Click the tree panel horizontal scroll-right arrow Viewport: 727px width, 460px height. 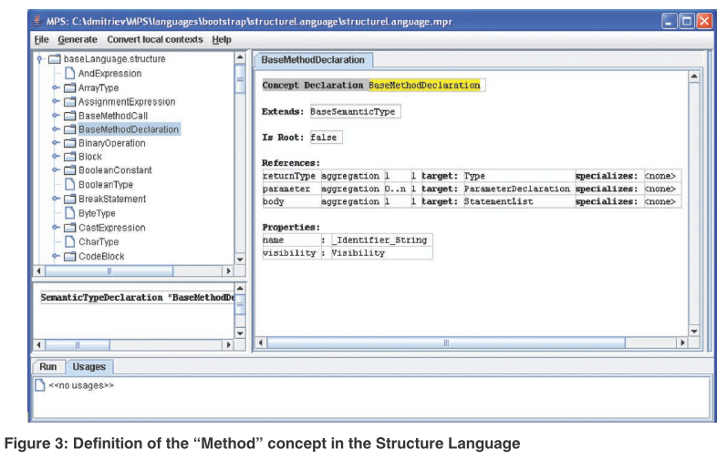click(x=228, y=271)
